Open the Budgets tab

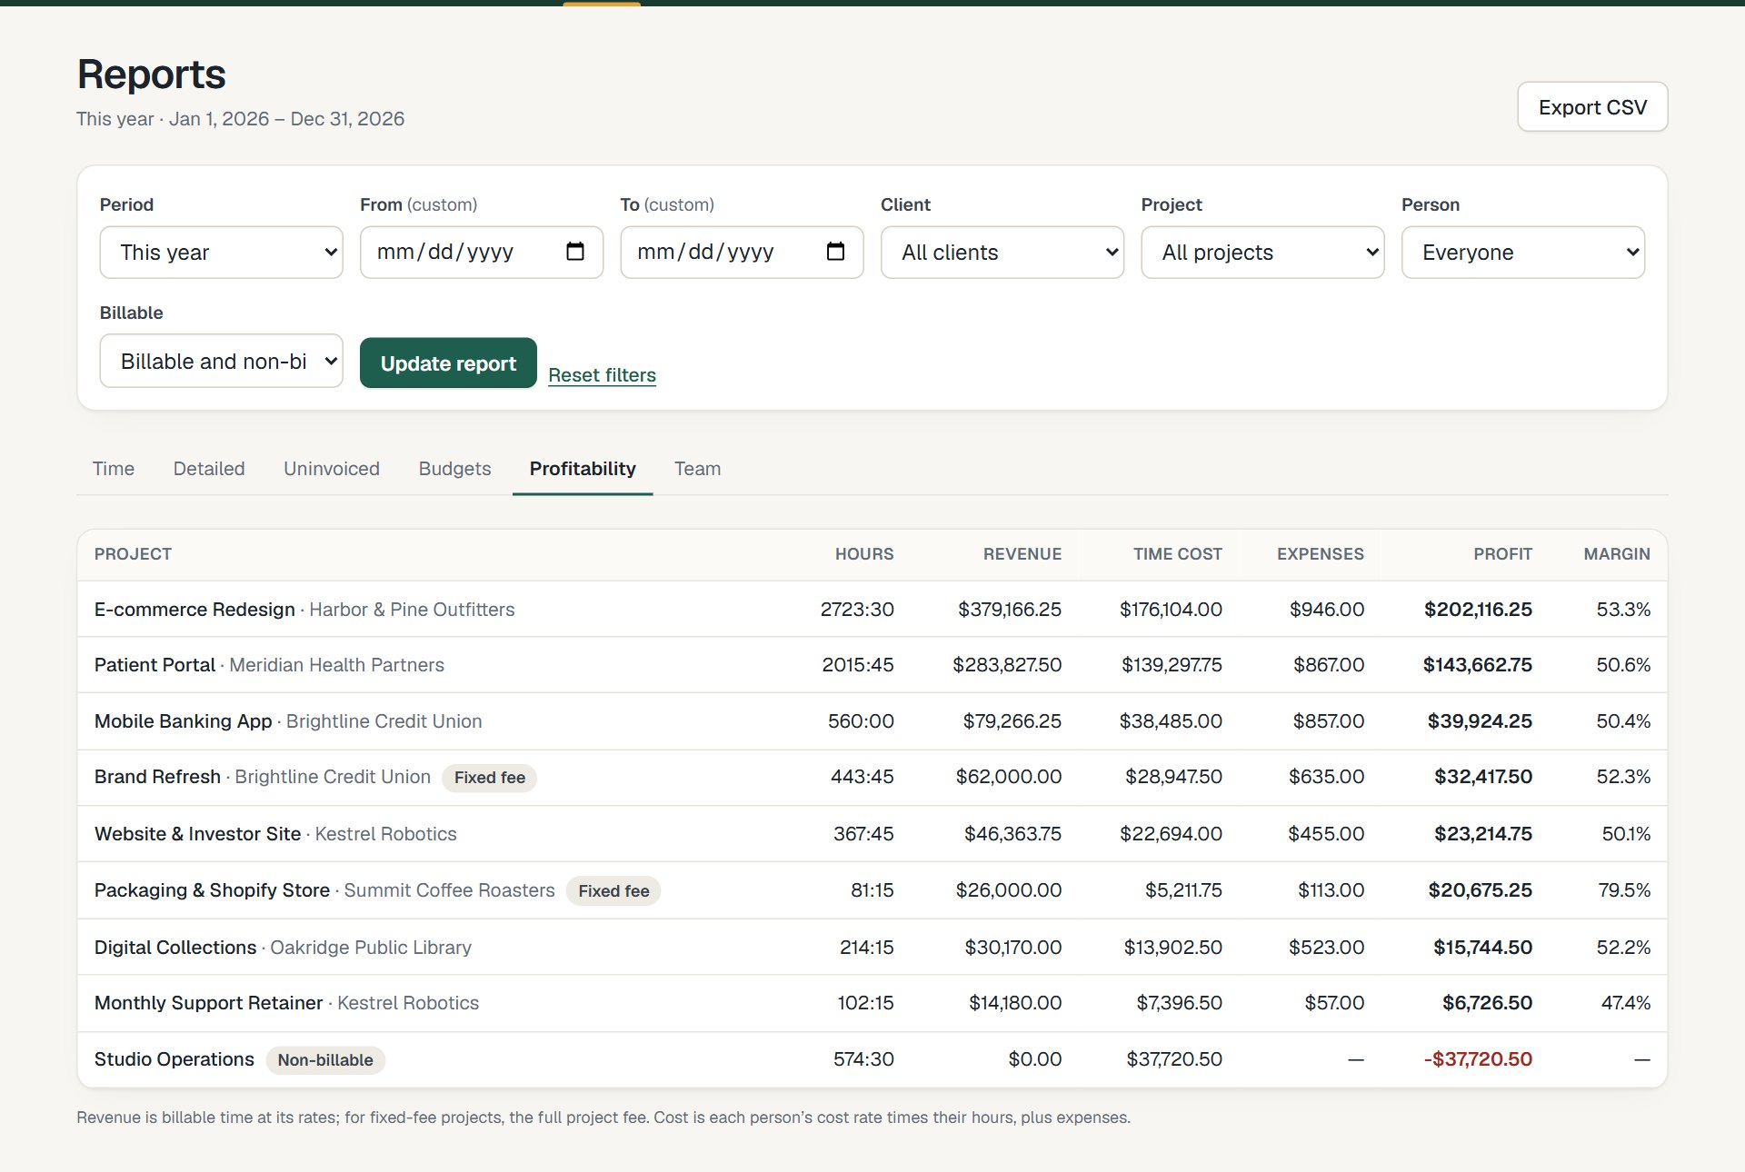point(454,469)
